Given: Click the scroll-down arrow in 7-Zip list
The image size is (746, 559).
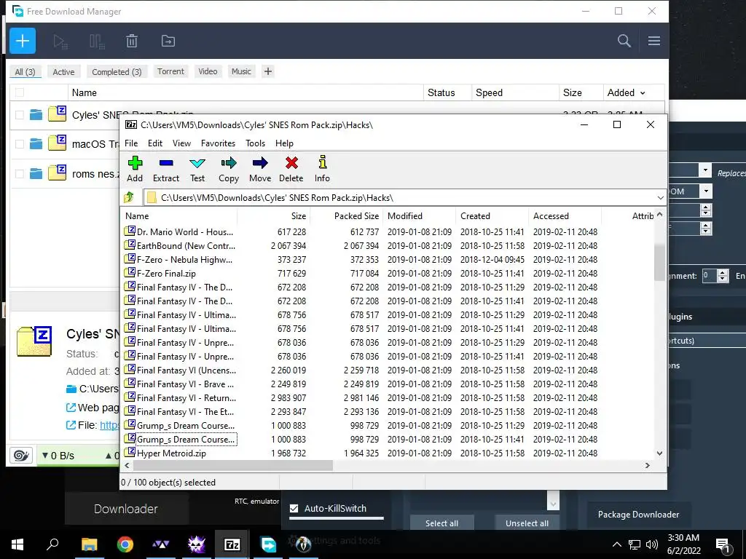Looking at the screenshot, I should point(659,453).
